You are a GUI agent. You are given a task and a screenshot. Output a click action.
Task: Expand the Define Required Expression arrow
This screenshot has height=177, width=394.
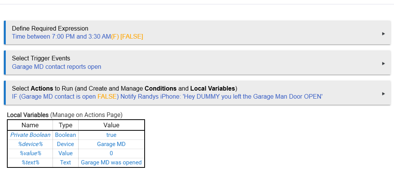pos(383,34)
